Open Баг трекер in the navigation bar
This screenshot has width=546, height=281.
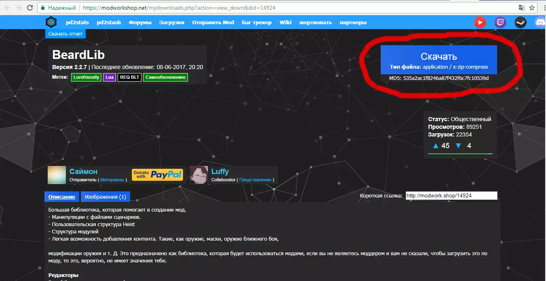click(x=257, y=22)
